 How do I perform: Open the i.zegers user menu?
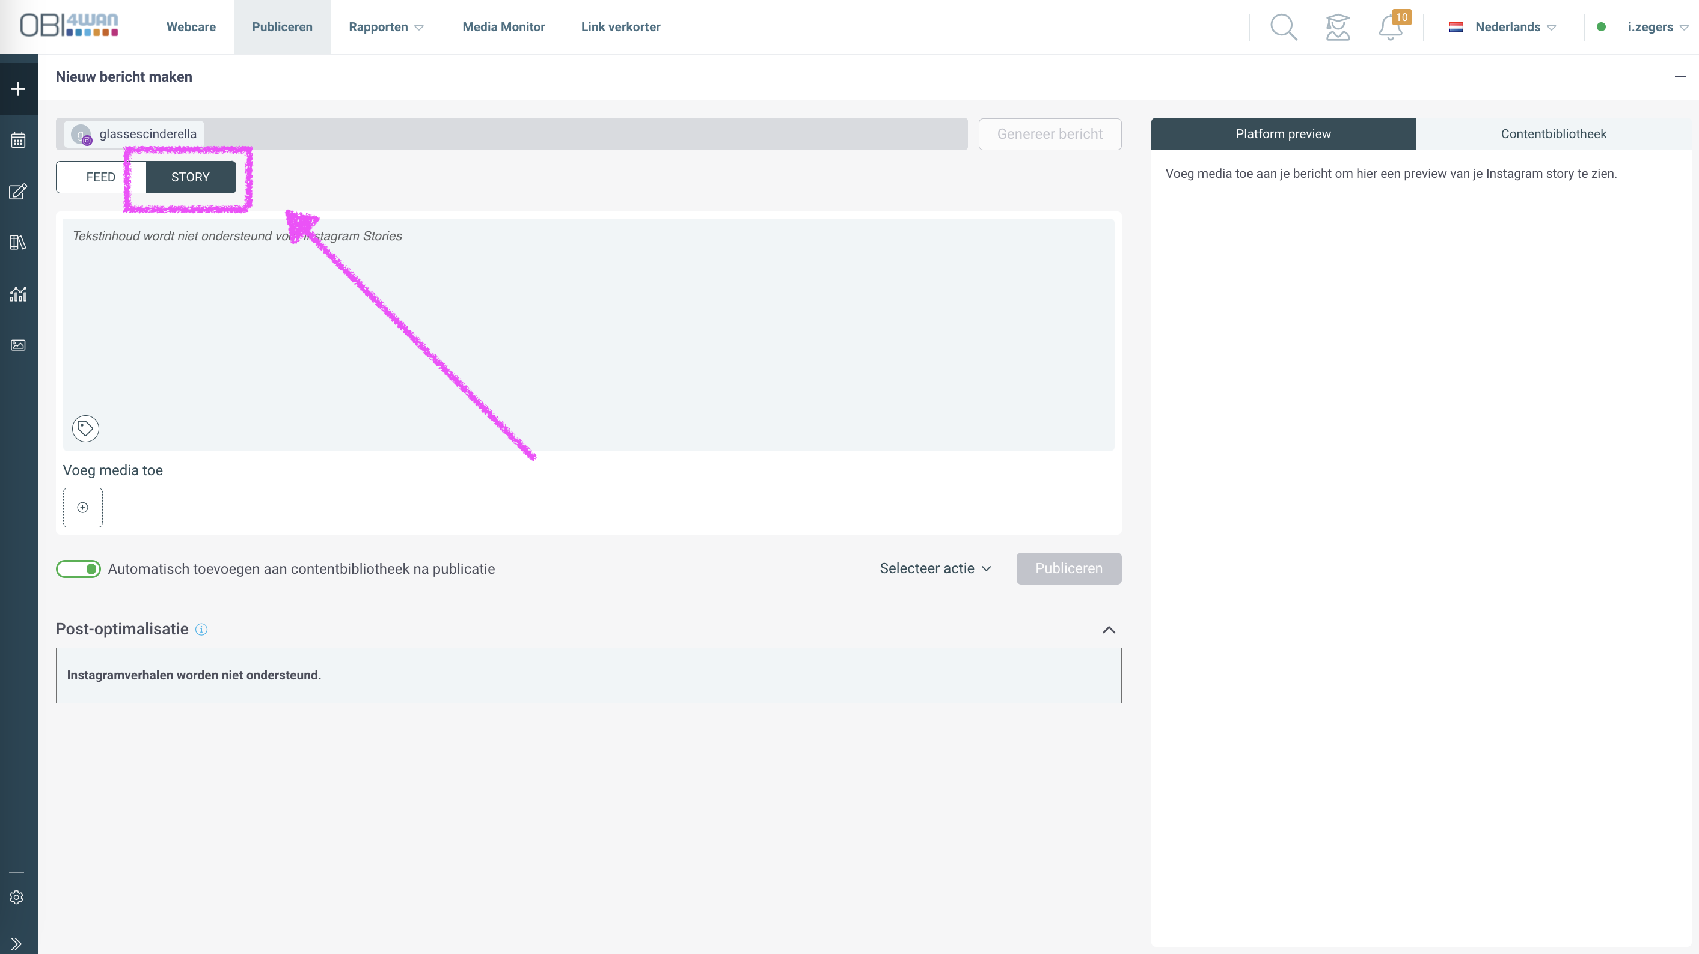[1658, 27]
